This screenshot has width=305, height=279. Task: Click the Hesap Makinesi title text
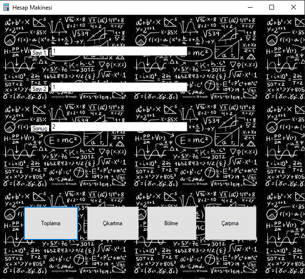[32, 8]
